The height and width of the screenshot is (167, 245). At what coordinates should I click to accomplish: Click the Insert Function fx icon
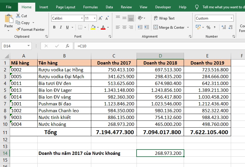tap(68, 46)
